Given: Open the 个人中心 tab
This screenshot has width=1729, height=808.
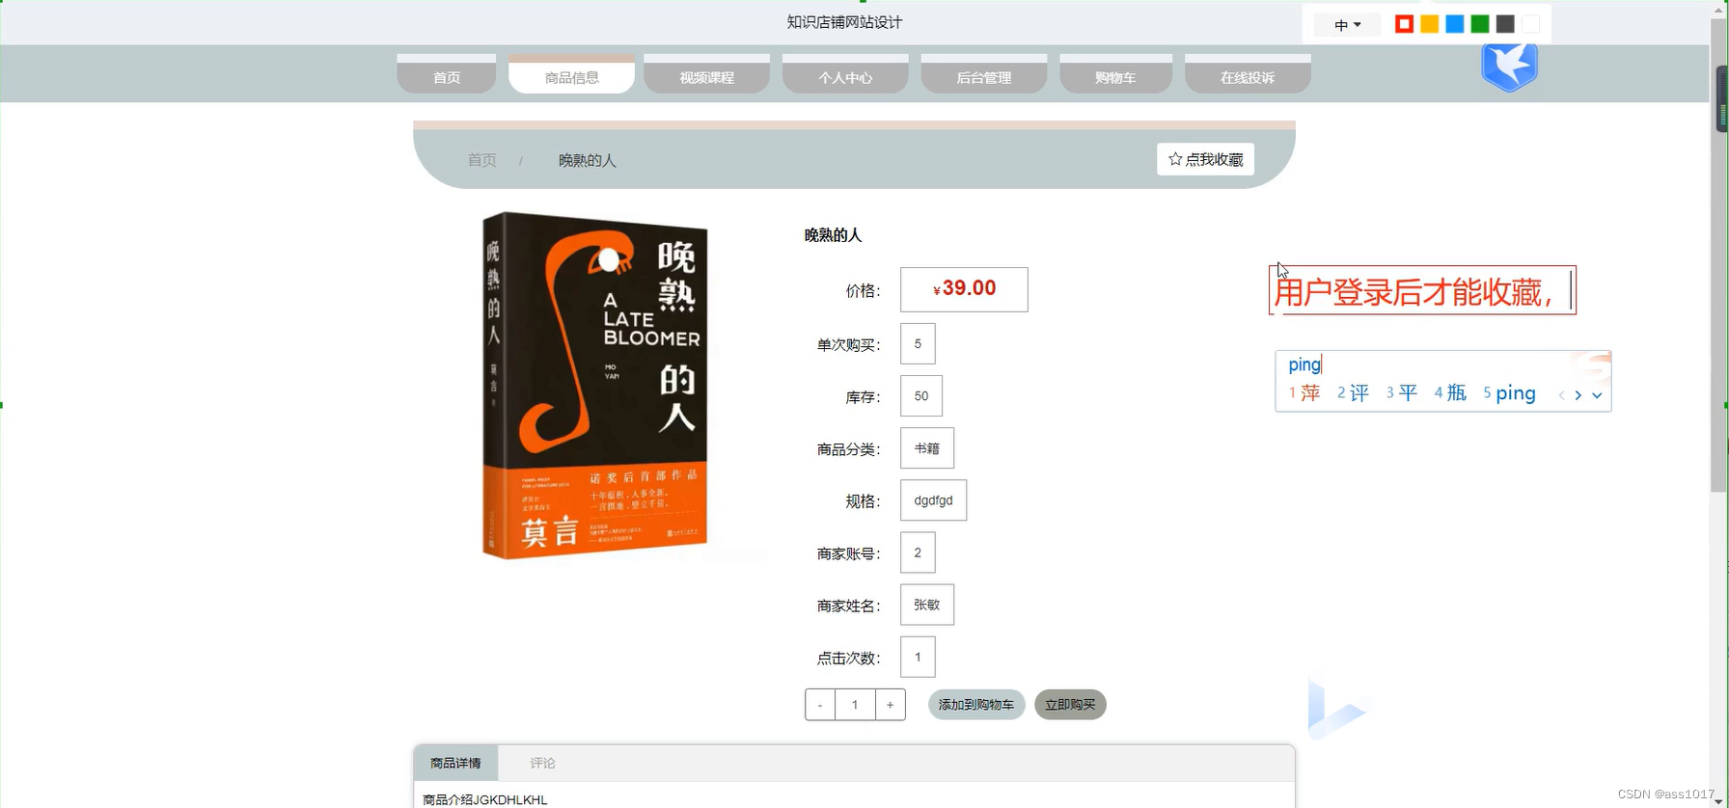Looking at the screenshot, I should [845, 74].
